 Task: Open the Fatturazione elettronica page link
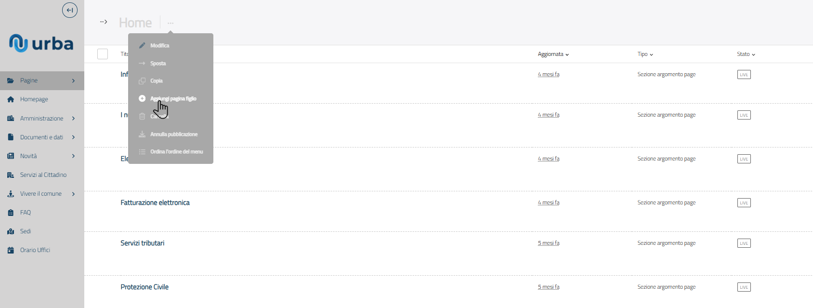(155, 203)
